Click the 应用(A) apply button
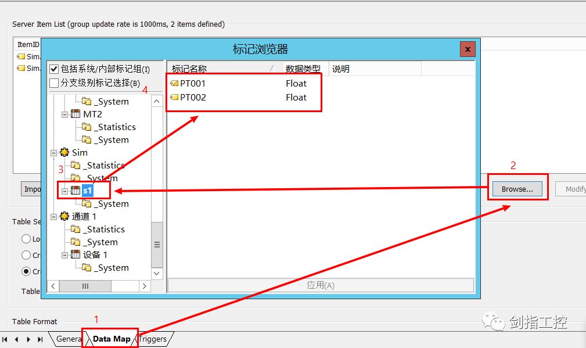 [x=321, y=285]
